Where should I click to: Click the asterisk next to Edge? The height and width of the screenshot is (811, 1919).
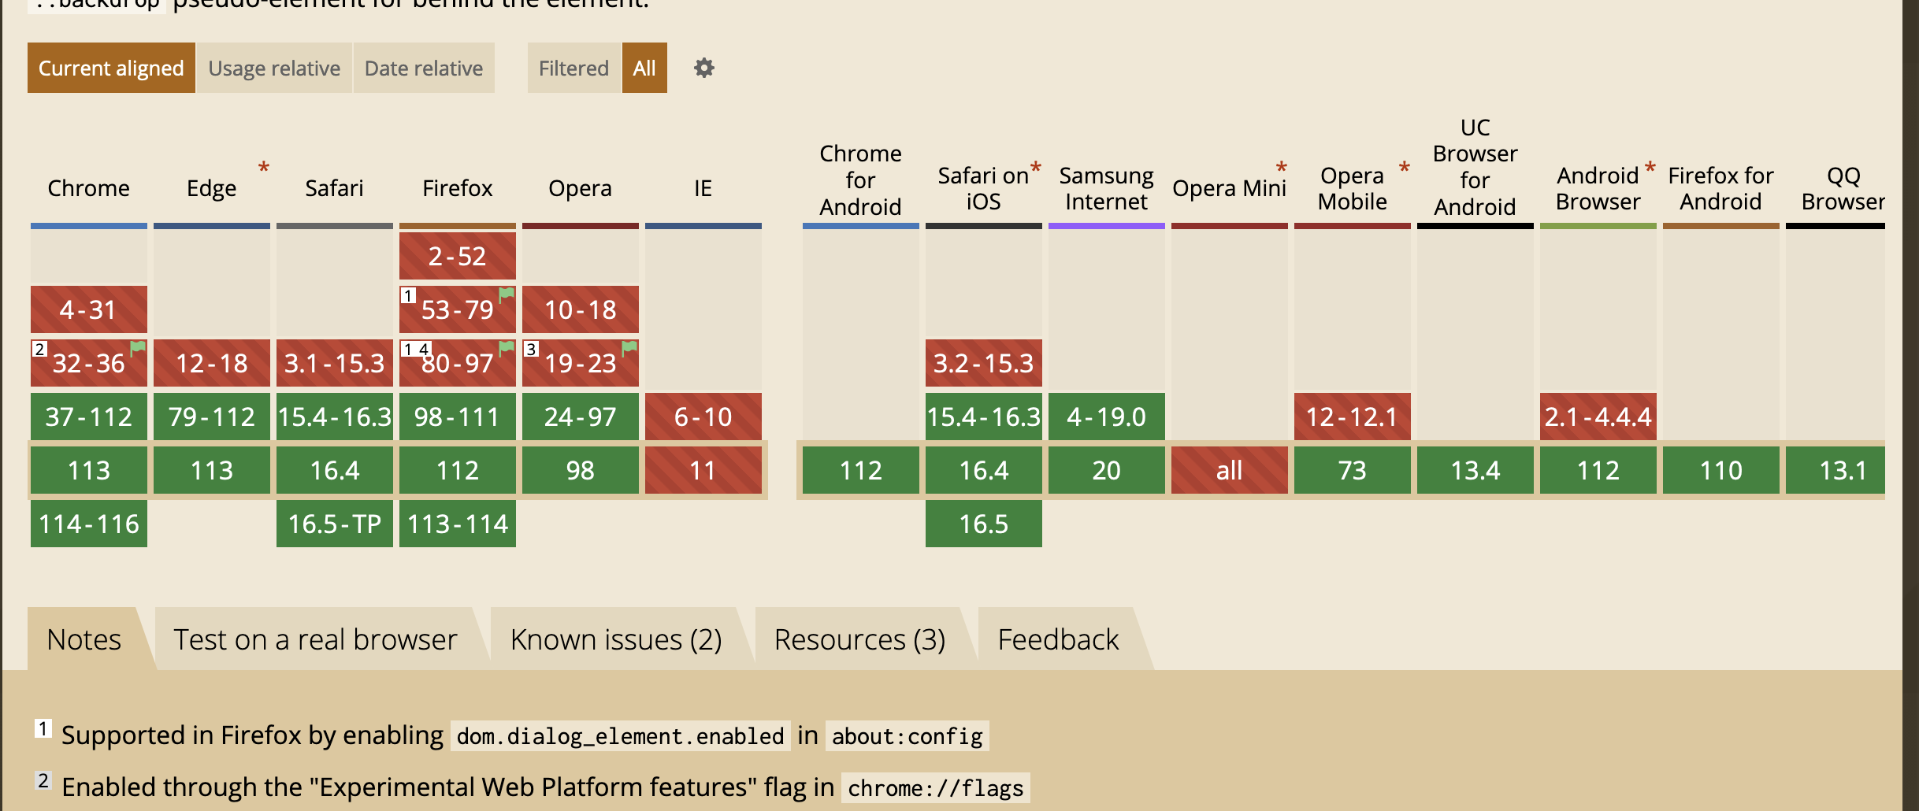[264, 168]
